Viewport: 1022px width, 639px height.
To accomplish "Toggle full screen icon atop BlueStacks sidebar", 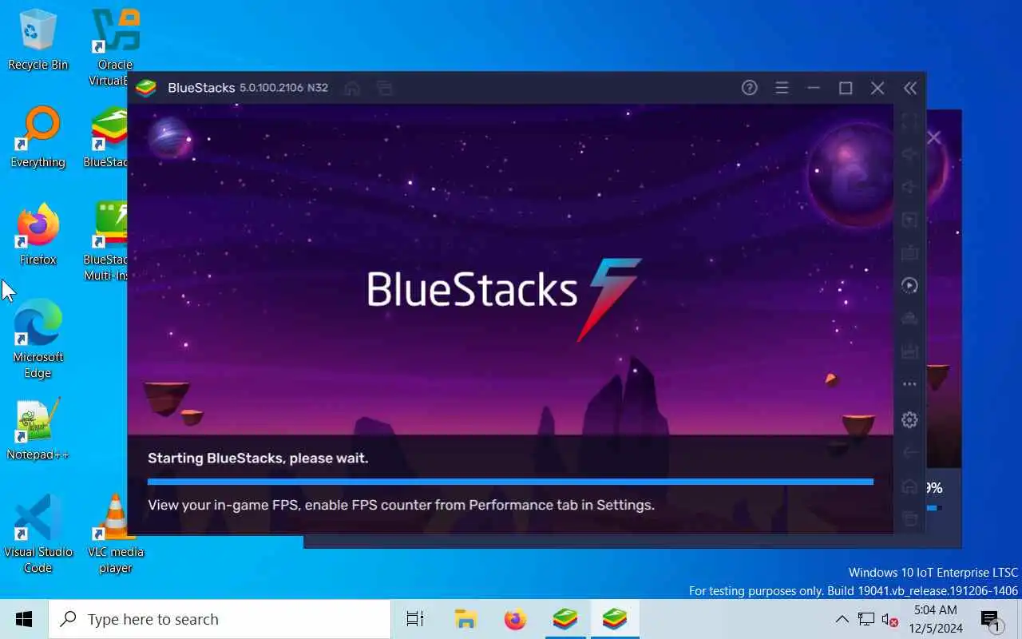I will [909, 121].
